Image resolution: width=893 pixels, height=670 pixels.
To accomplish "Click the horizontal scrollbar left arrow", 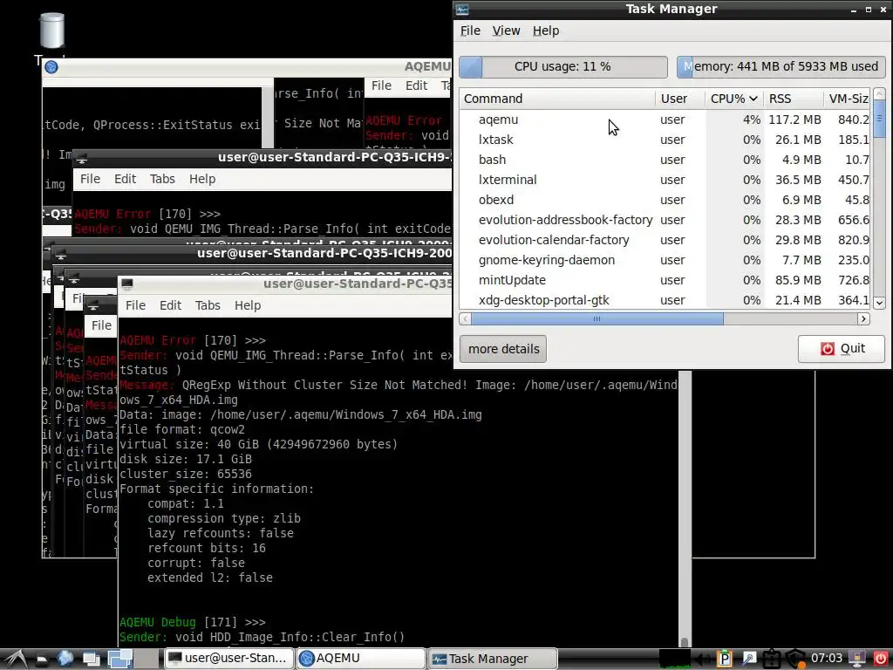I will (465, 318).
